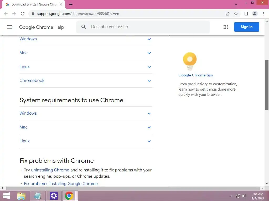Show hidden system tray icons
This screenshot has width=269, height=201.
[x=232, y=196]
